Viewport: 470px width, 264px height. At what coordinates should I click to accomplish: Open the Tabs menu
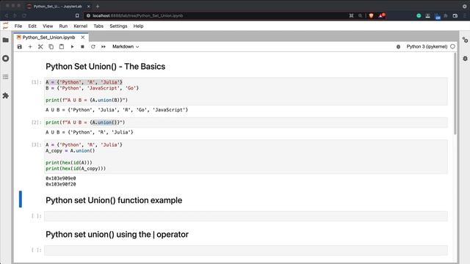click(98, 26)
